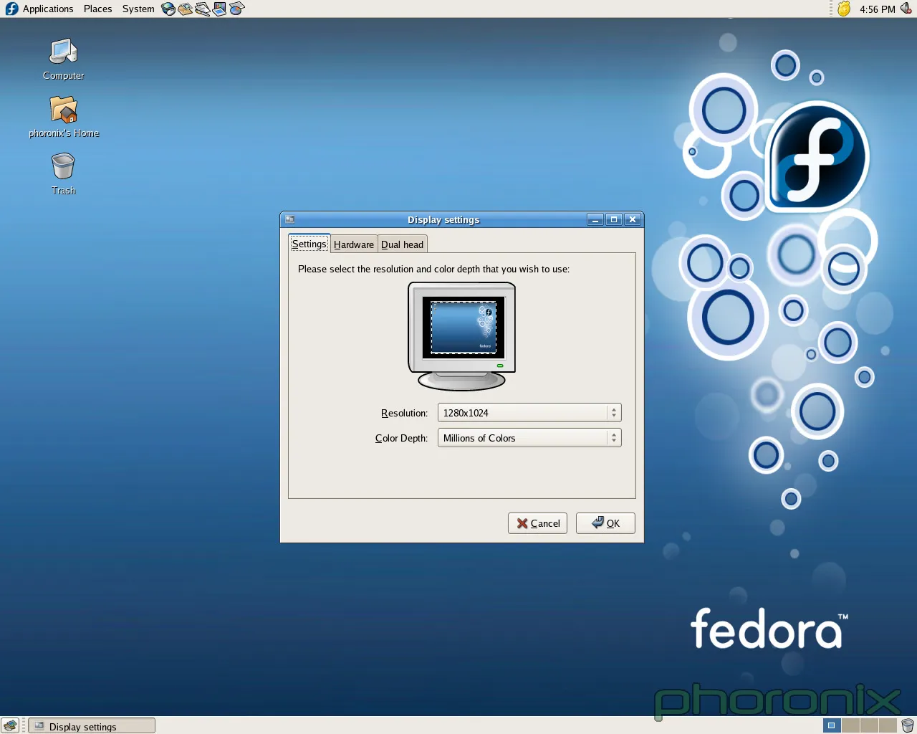The width and height of the screenshot is (917, 734).
Task: Switch to the fourth workspace
Action: tap(888, 725)
